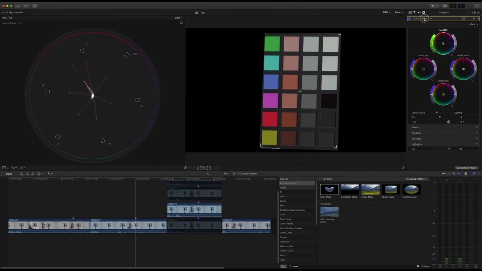Click the Temperature slider handle
This screenshot has width=482, height=271.
pos(437,113)
